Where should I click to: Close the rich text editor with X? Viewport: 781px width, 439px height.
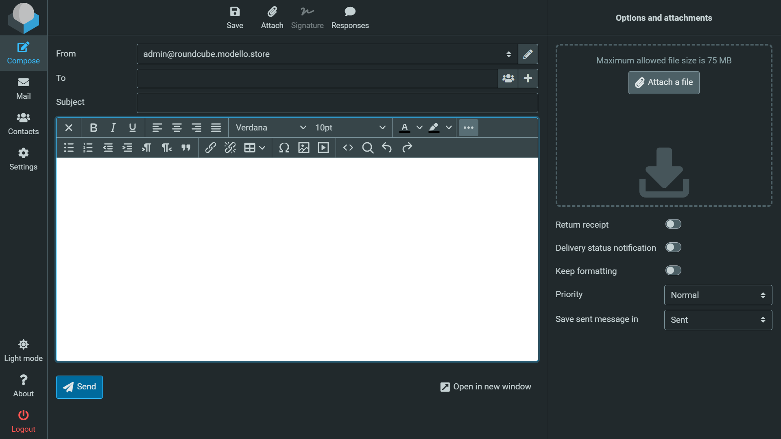69,128
